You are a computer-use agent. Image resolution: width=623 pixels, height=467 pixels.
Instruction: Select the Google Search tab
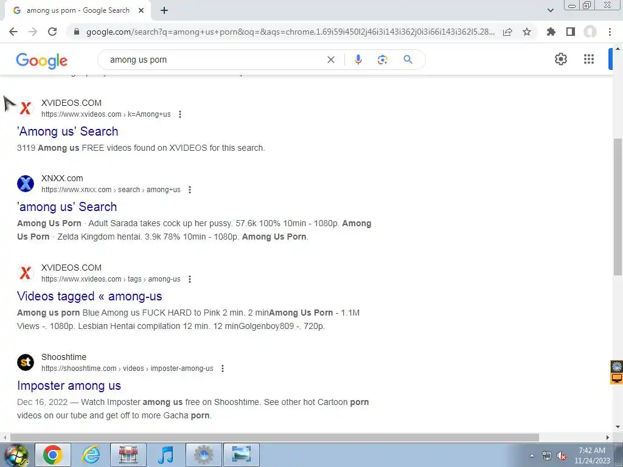pos(78,10)
